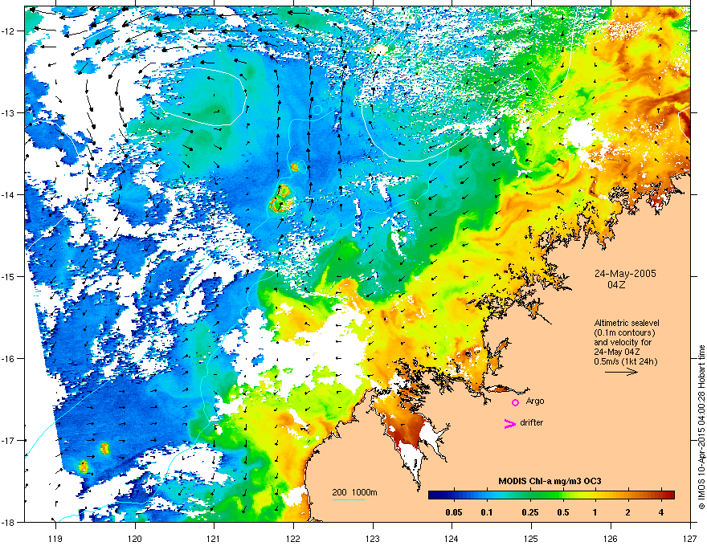
Task: Click the "(0.1m contours)" caption line
Action: point(624,333)
